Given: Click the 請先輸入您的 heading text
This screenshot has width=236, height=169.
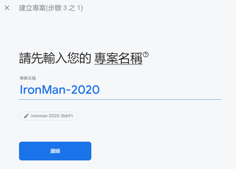Looking at the screenshot, I should (x=55, y=58).
